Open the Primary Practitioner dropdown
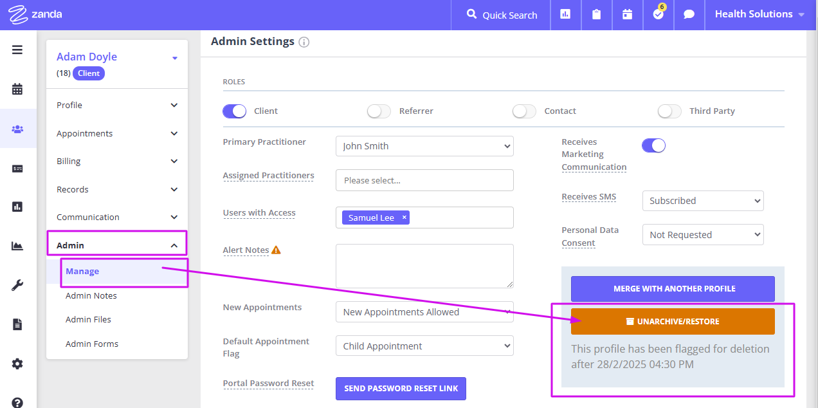818x408 pixels. point(424,146)
